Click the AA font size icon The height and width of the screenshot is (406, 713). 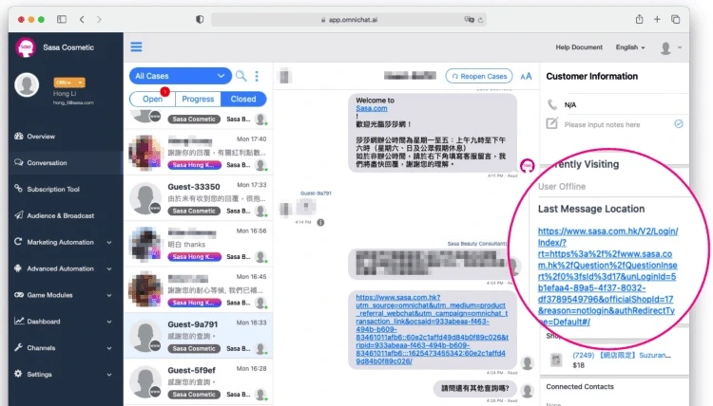pos(526,76)
